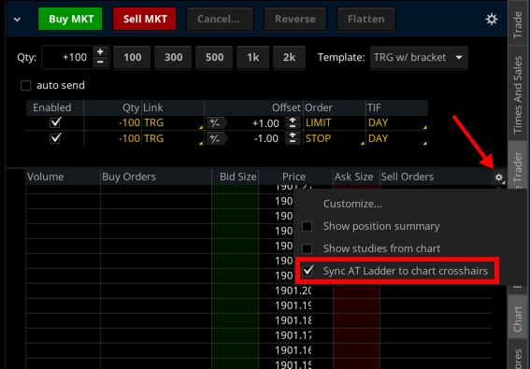Viewport: 530px width, 369px height.
Task: Click the Enabled column header
Action: [x=55, y=107]
